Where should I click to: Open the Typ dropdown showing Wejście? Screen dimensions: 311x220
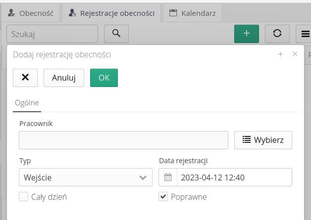coord(86,177)
